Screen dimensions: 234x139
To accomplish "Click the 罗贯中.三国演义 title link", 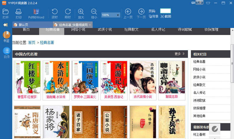I will [x=85, y=97].
